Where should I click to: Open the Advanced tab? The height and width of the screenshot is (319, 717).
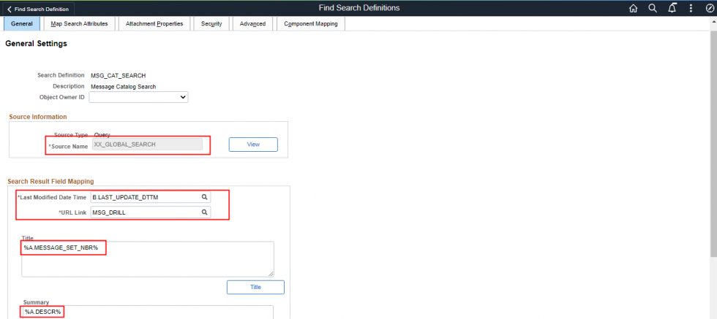(x=252, y=24)
